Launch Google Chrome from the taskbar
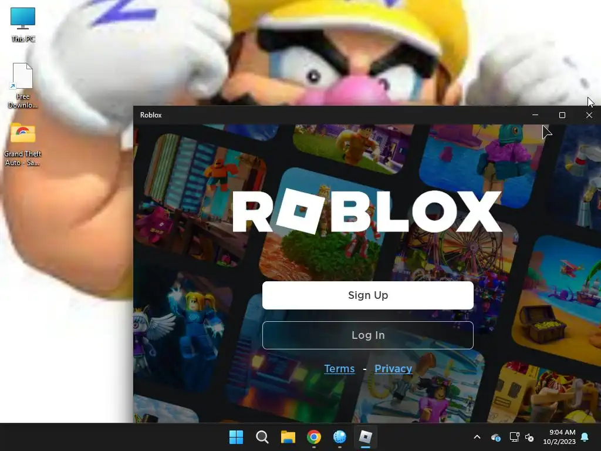 pyautogui.click(x=314, y=437)
